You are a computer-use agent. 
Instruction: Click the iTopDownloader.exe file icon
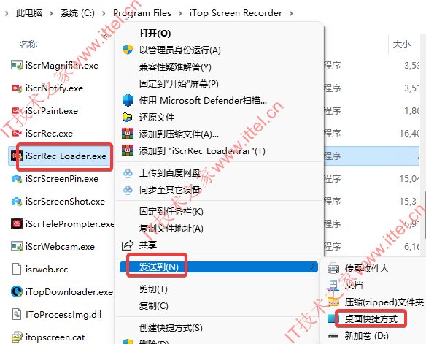click(x=17, y=291)
